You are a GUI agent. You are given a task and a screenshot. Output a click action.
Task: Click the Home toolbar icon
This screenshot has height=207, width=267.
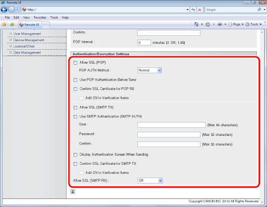(196, 24)
